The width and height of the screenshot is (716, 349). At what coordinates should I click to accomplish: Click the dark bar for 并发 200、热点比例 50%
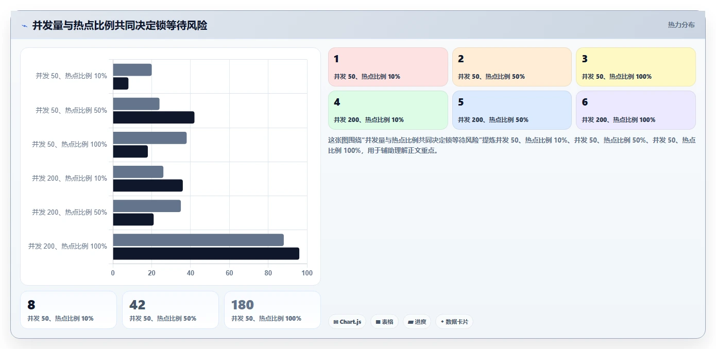[133, 219]
